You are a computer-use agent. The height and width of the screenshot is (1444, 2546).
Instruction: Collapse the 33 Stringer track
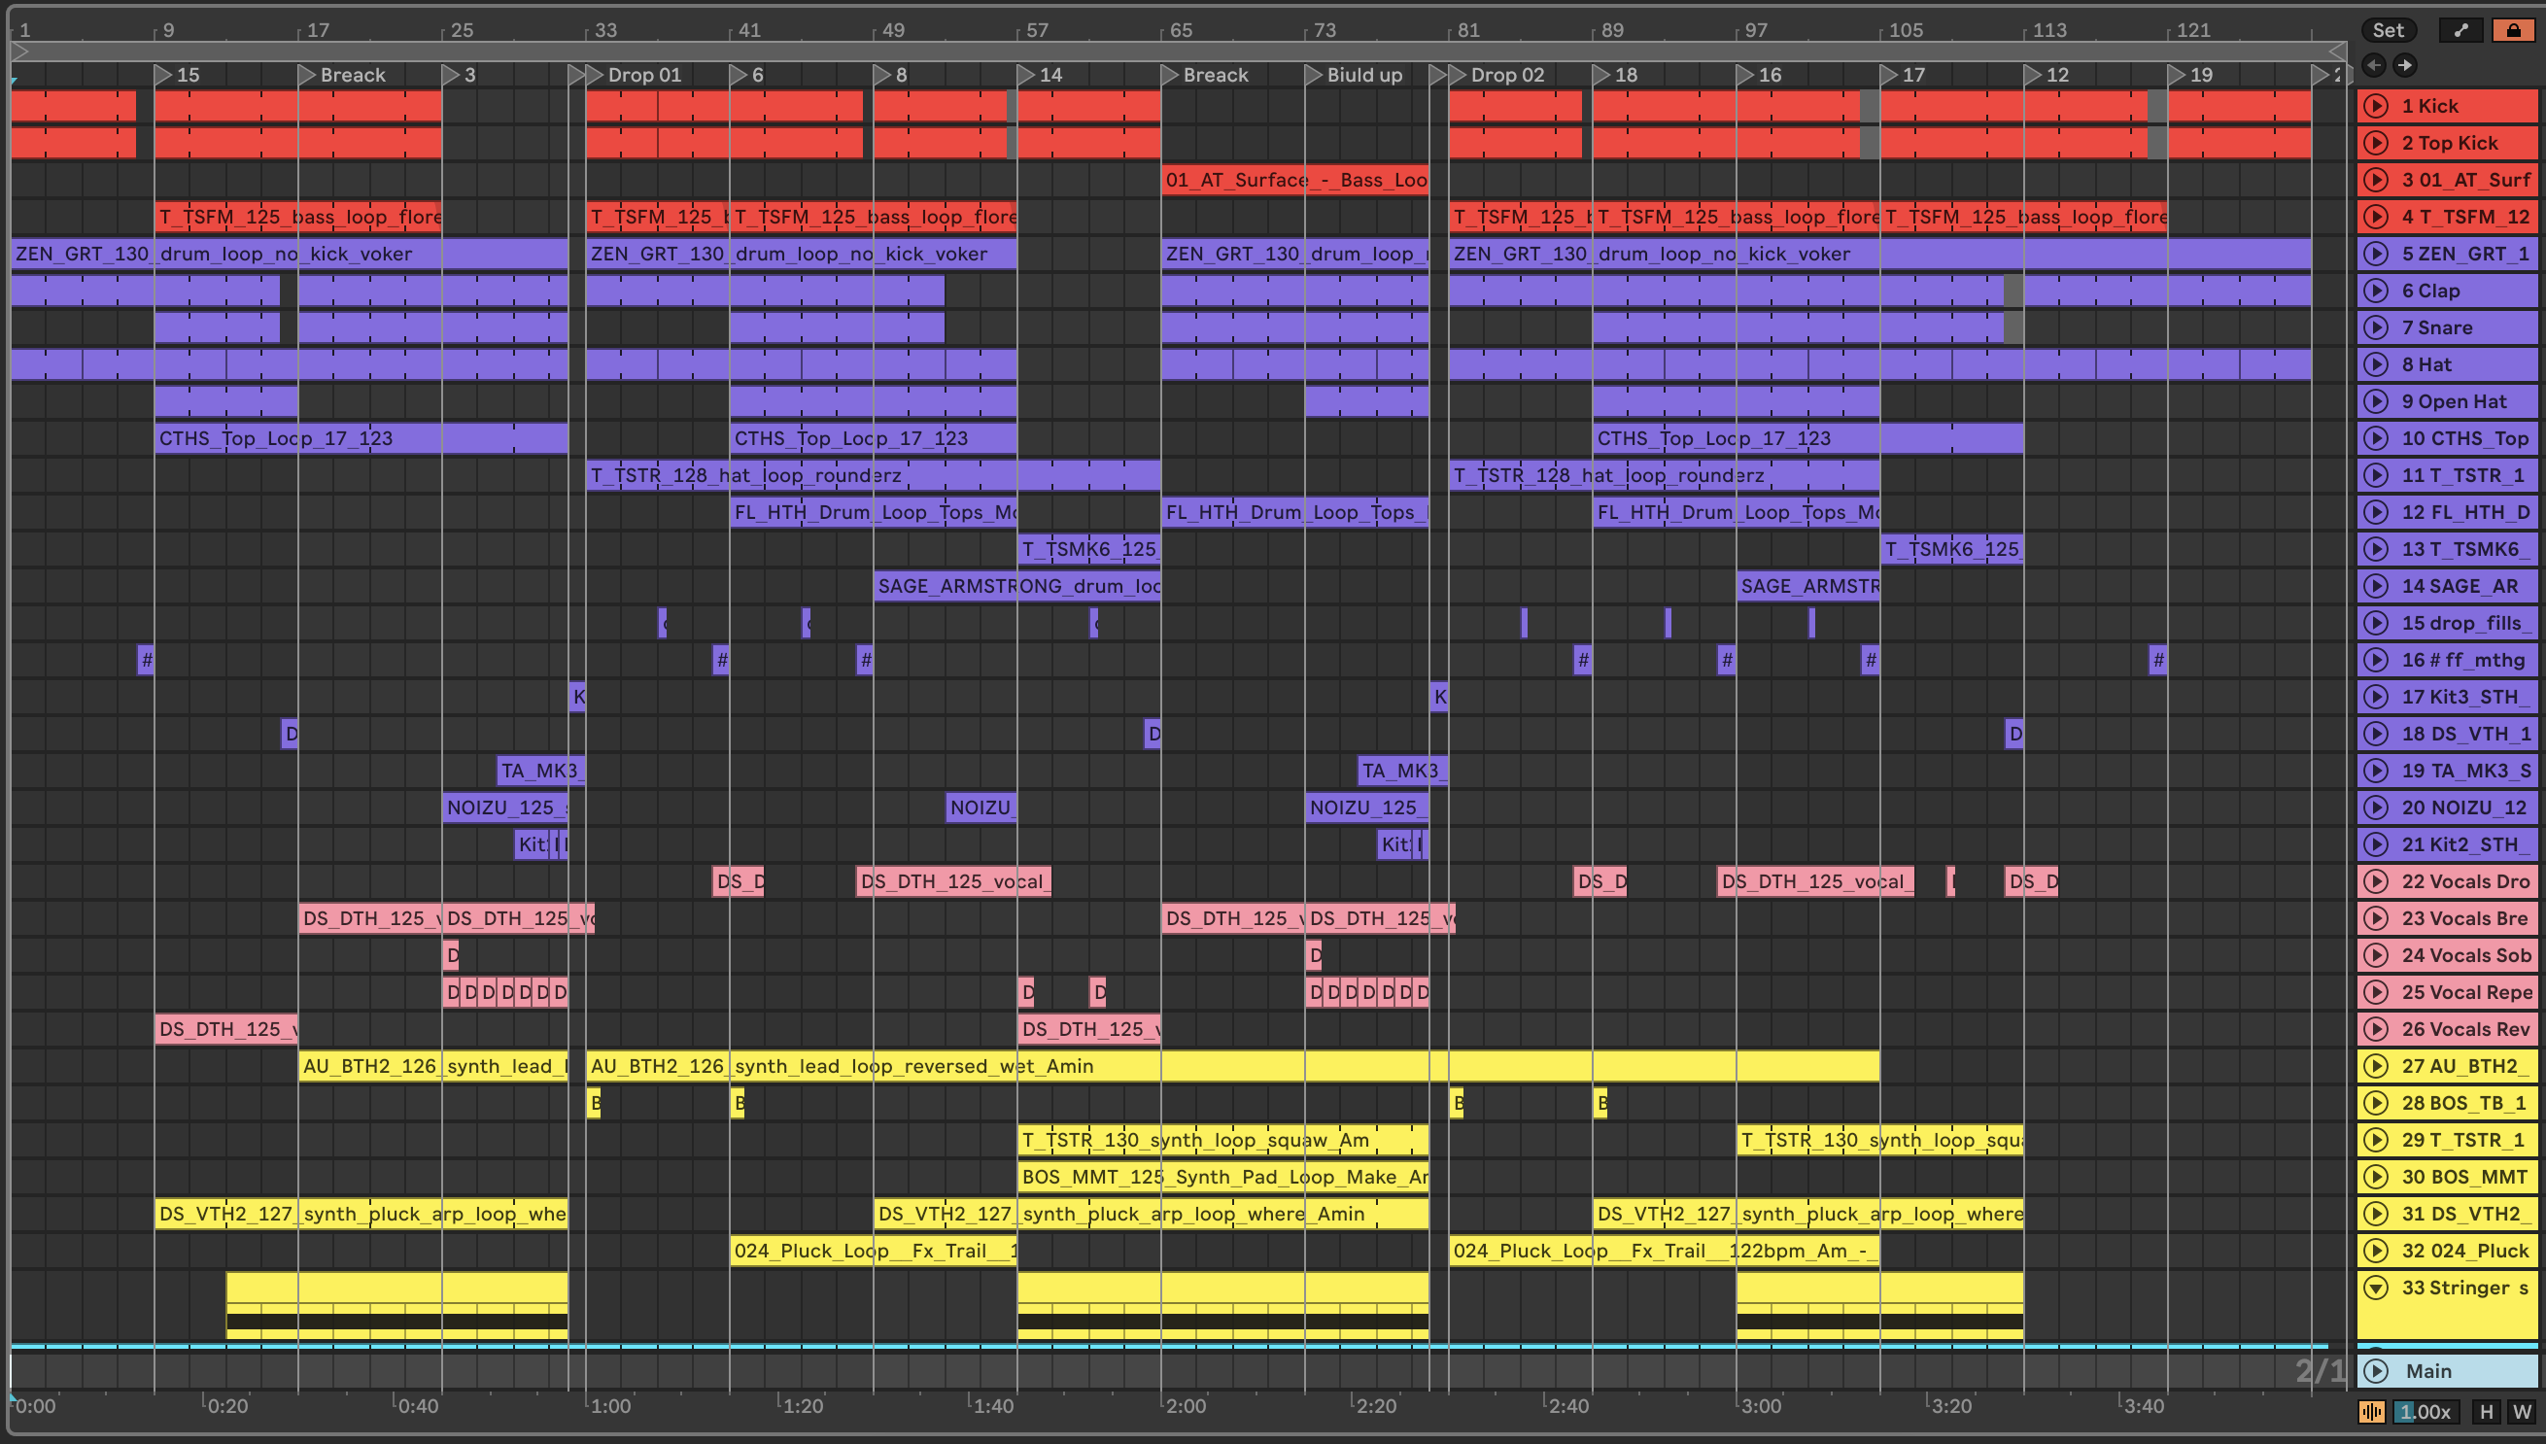[x=2375, y=1288]
